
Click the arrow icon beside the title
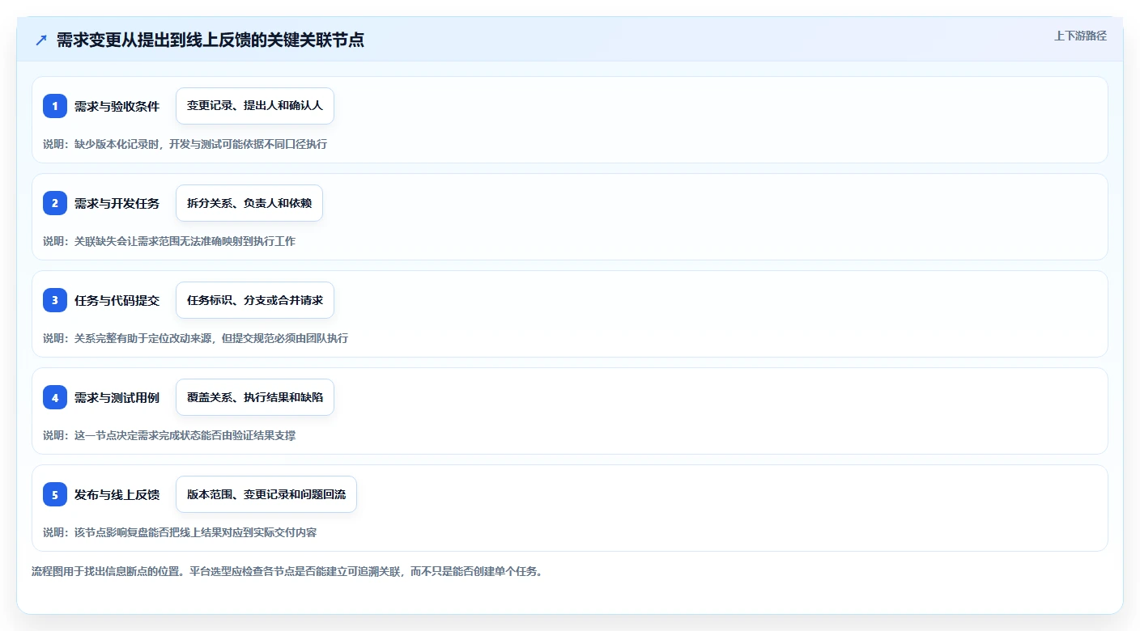(x=41, y=40)
